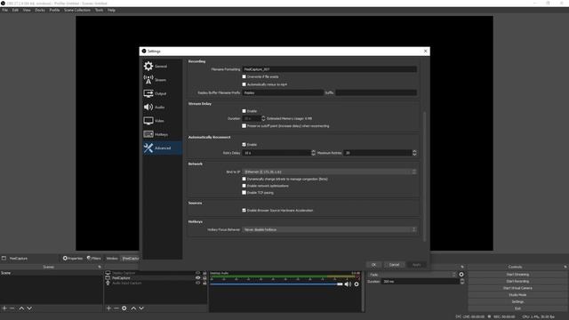Screen dimensions: 569x320
Task: Check Enable network optimizations
Action: click(244, 186)
